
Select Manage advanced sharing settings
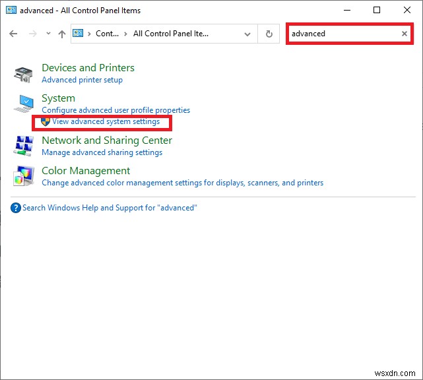pyautogui.click(x=102, y=152)
